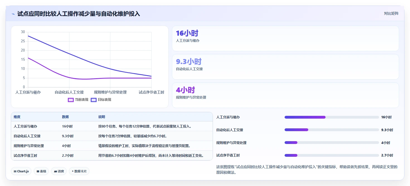This screenshot has height=186, width=410.
Task: Click the 9.3小时 table data cell
Action: (x=67, y=136)
